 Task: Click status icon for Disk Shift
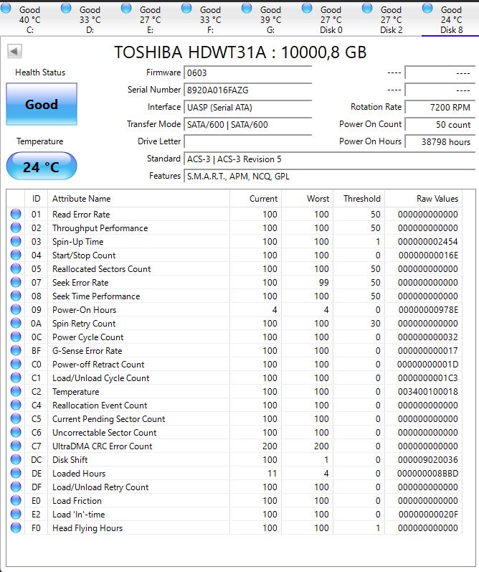click(16, 459)
